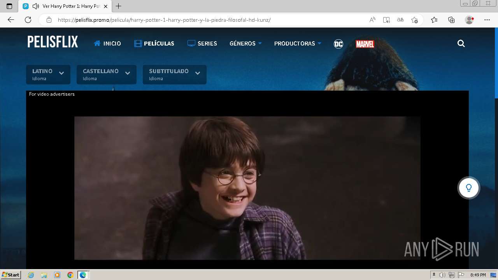Enter Immersive Reader icon
Screen dimensions: 498x280
(386, 20)
